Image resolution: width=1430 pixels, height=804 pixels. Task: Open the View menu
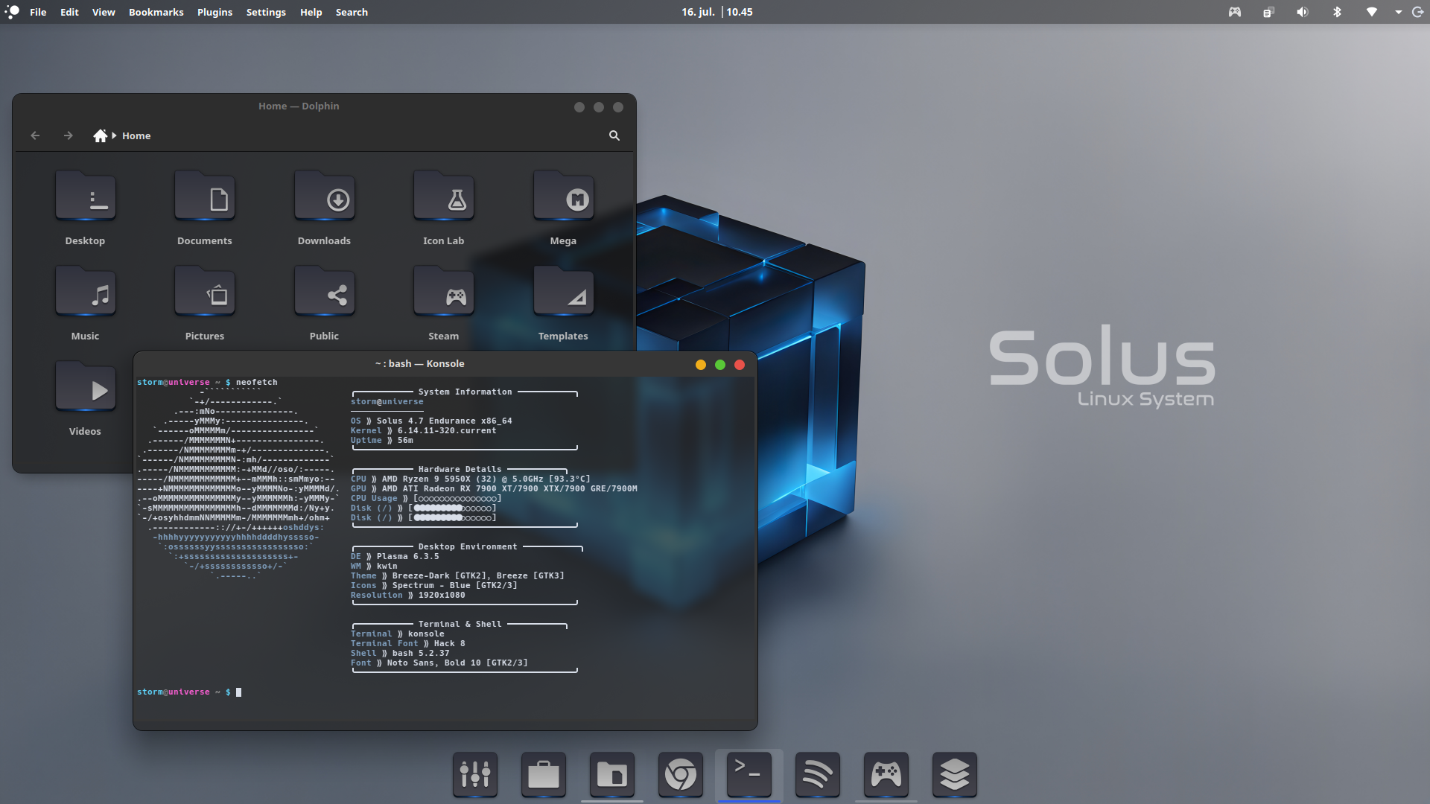[x=104, y=12]
